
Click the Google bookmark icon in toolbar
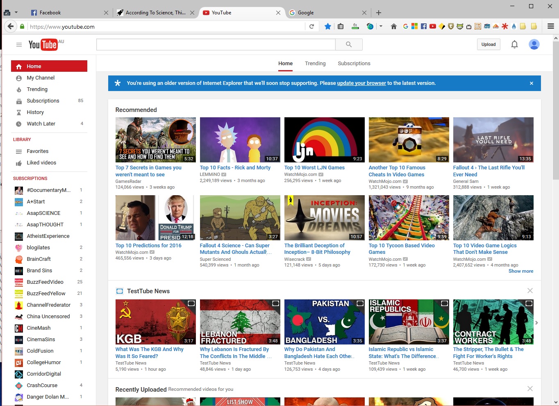coord(405,26)
